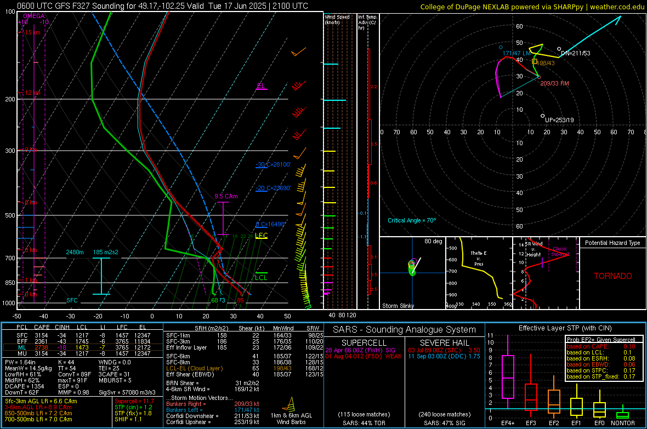Click the weather.cod.edu NEXLAB credit text
The width and height of the screenshot is (647, 429).
(532, 7)
